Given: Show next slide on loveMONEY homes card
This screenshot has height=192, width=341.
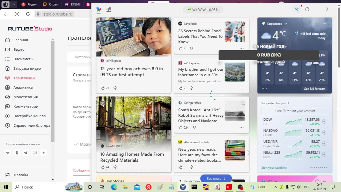Looking at the screenshot, I should coord(169,134).
